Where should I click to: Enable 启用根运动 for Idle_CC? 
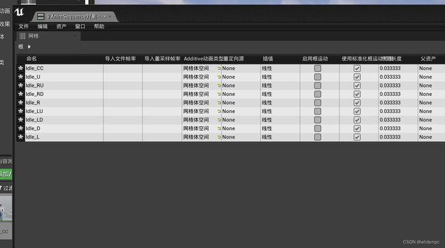(x=318, y=69)
